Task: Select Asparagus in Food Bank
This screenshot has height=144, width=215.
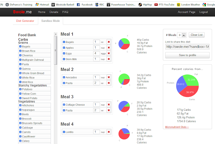Action: [x=35, y=110]
